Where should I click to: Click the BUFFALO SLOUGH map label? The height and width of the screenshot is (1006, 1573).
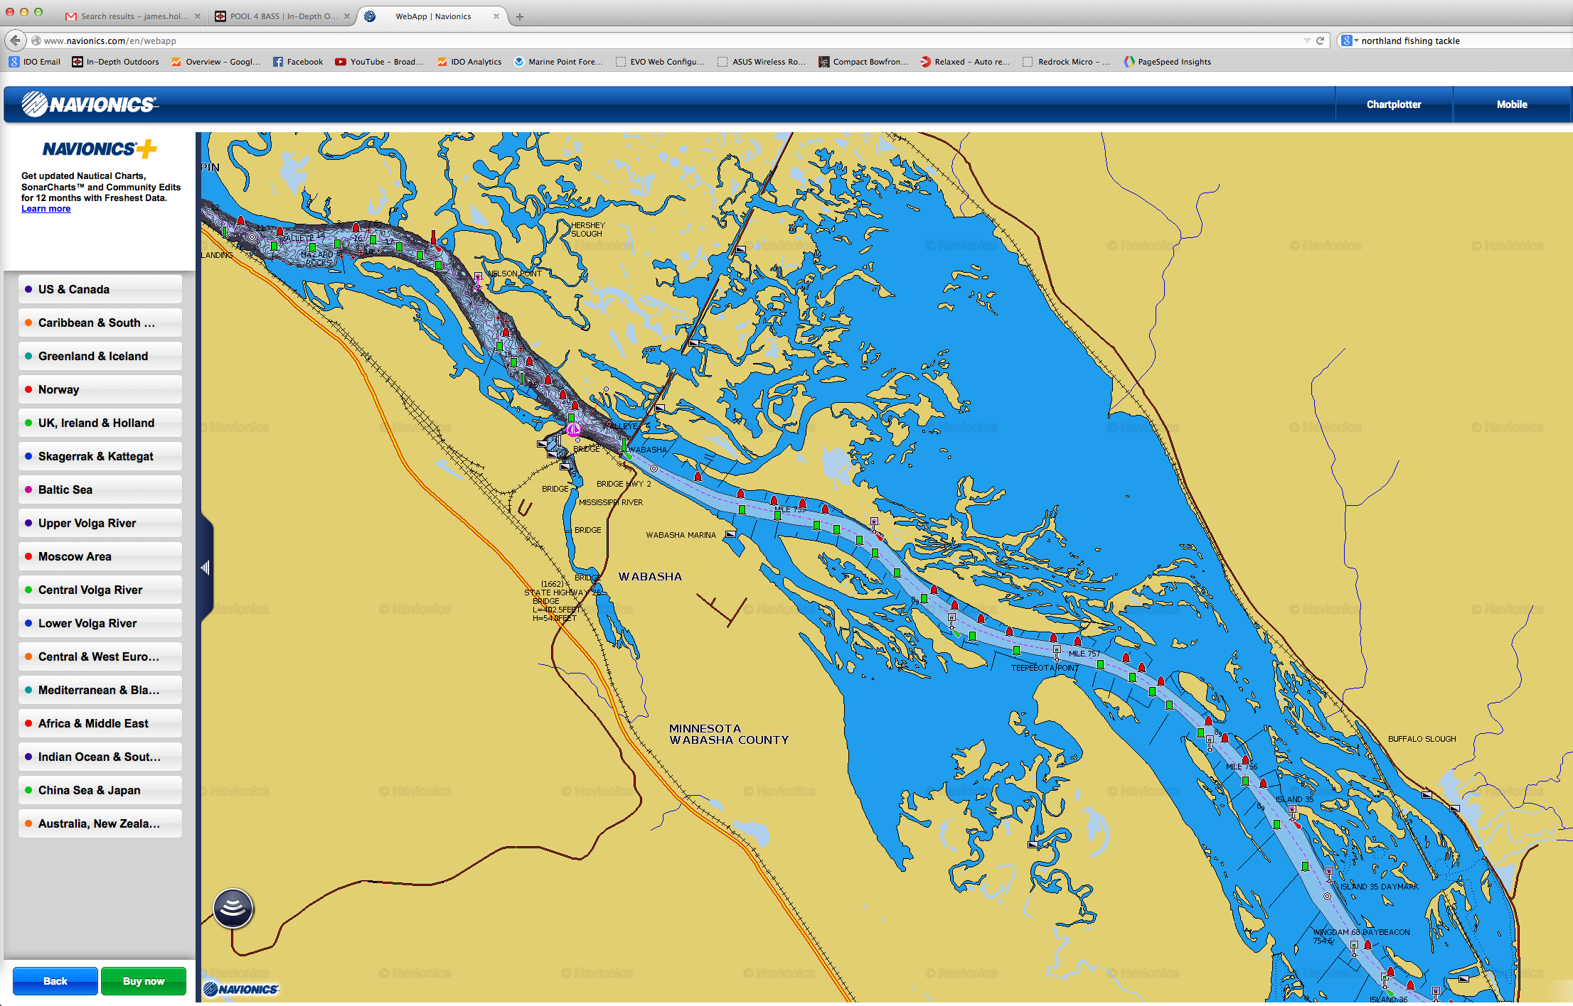pos(1422,739)
